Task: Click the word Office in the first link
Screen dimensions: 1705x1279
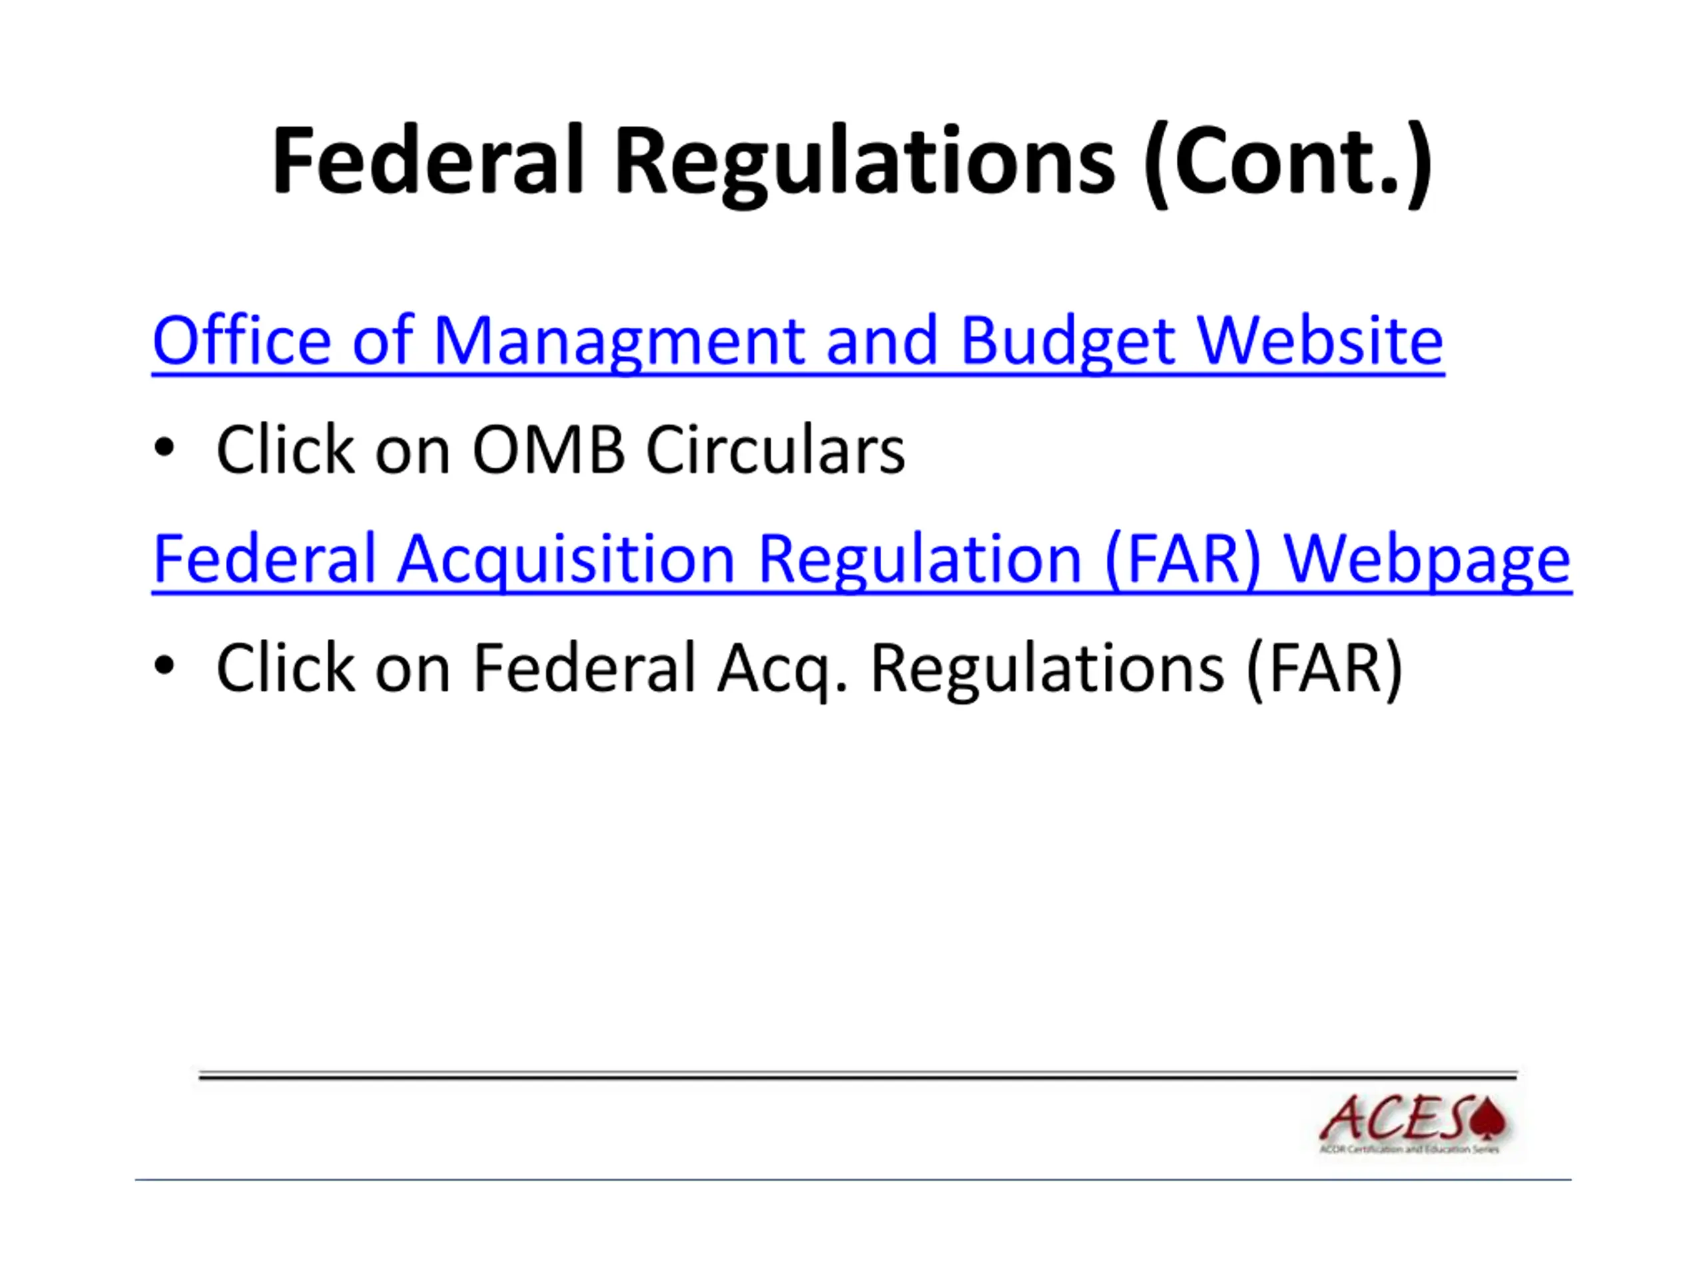Action: 242,340
